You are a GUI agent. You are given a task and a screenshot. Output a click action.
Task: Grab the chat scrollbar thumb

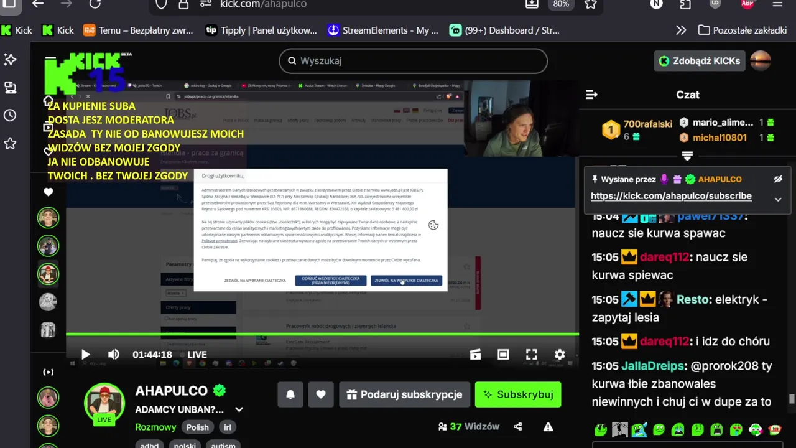pyautogui.click(x=792, y=399)
